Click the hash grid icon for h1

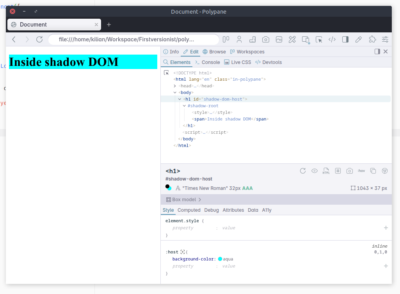[338, 171]
